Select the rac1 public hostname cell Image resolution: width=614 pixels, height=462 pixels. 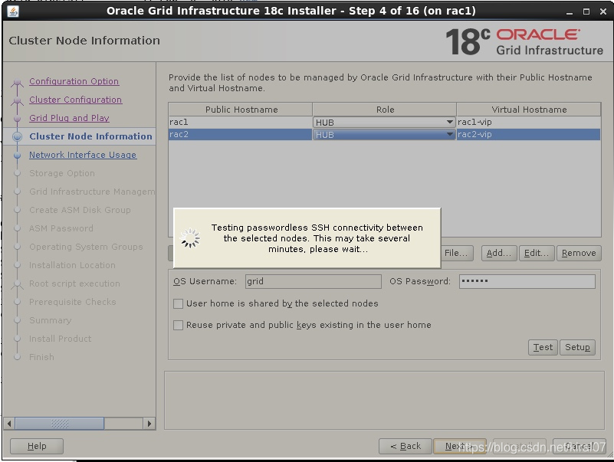[241, 122]
